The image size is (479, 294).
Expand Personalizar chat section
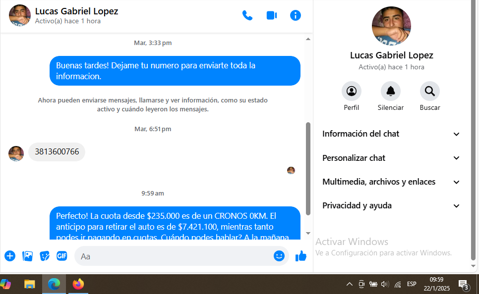pyautogui.click(x=391, y=158)
